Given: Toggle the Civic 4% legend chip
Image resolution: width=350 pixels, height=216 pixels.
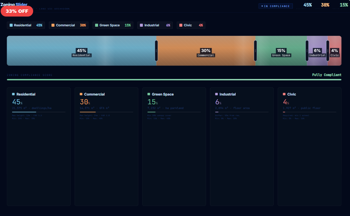Looking at the screenshot, I should (x=191, y=25).
